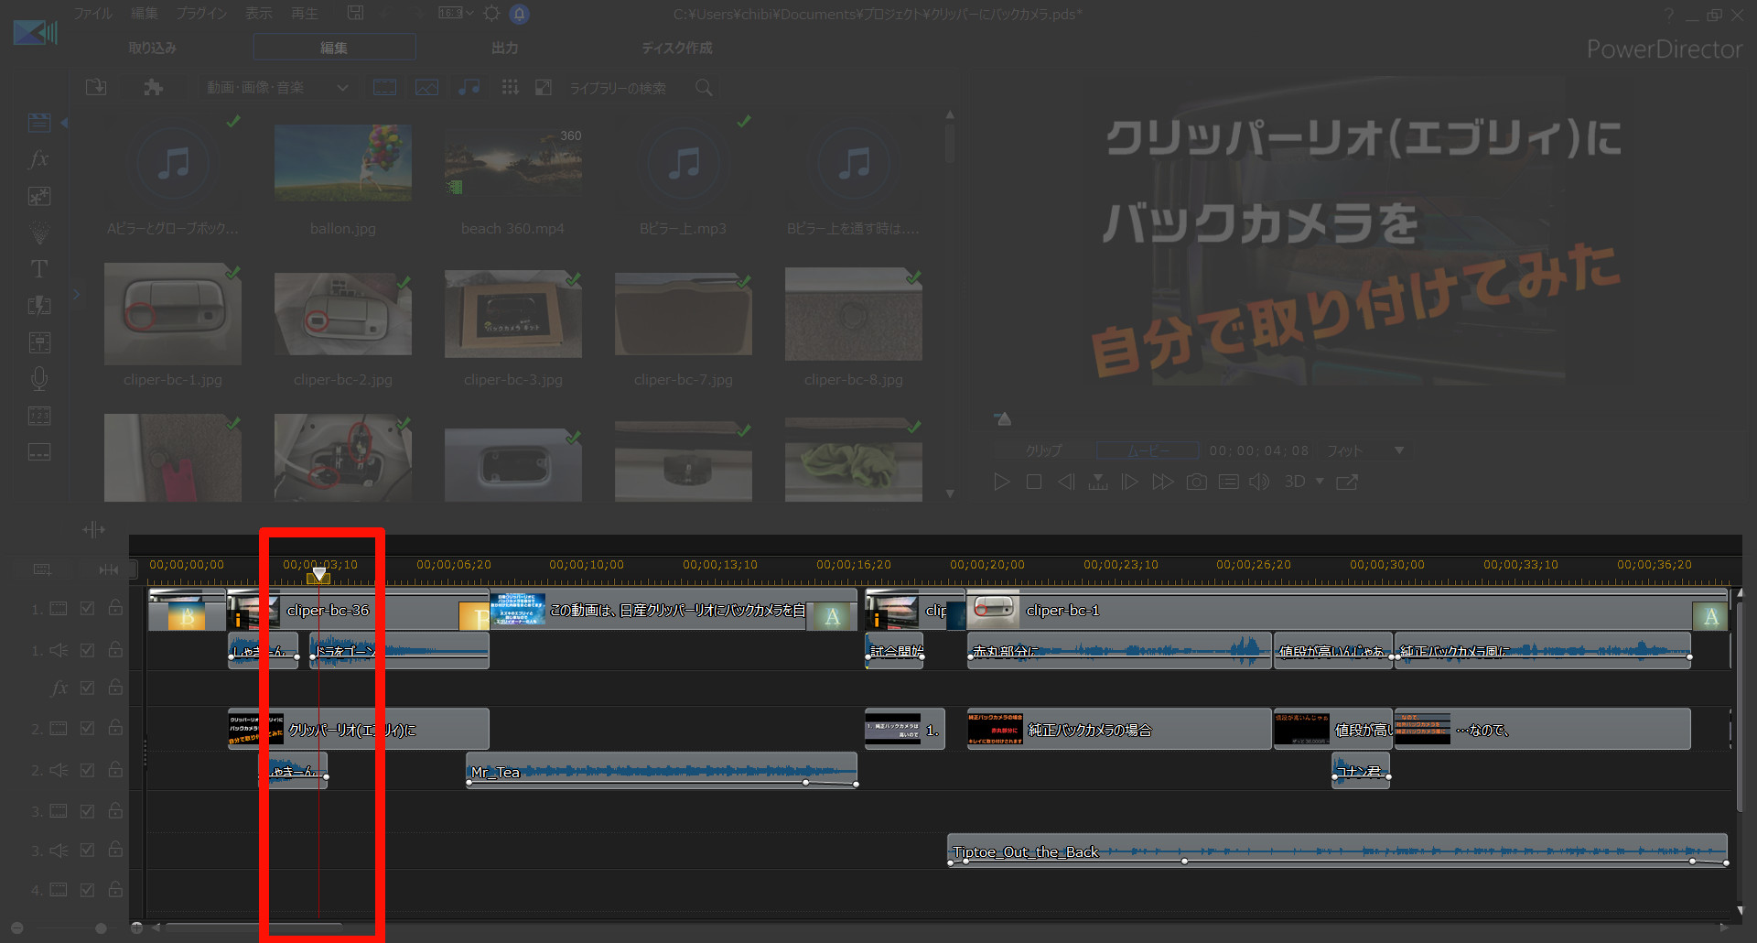Switch to the 出力 tab
Image resolution: width=1757 pixels, height=943 pixels.
[504, 48]
